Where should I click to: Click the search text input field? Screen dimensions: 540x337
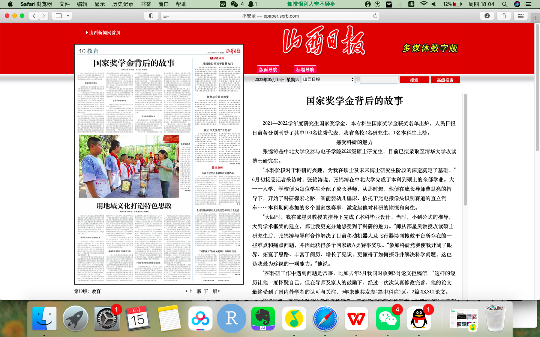coord(379,80)
